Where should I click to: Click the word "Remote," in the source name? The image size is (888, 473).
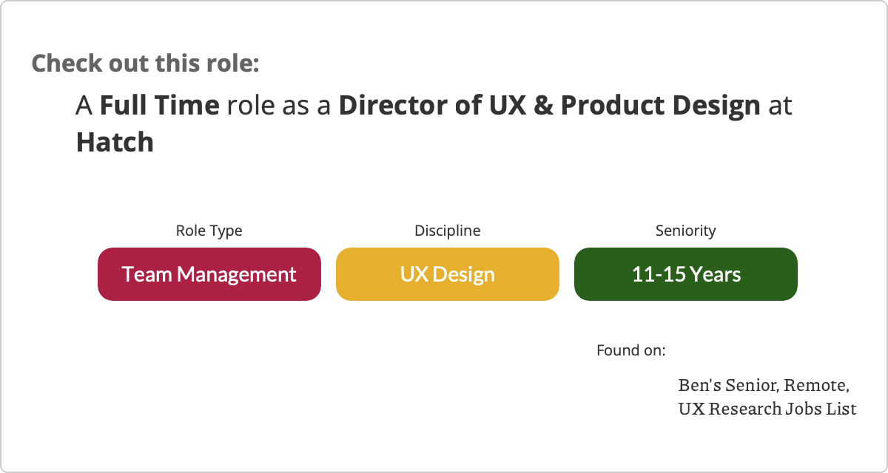pyautogui.click(x=816, y=385)
